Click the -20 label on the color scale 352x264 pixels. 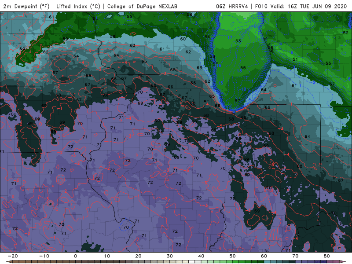13,256
